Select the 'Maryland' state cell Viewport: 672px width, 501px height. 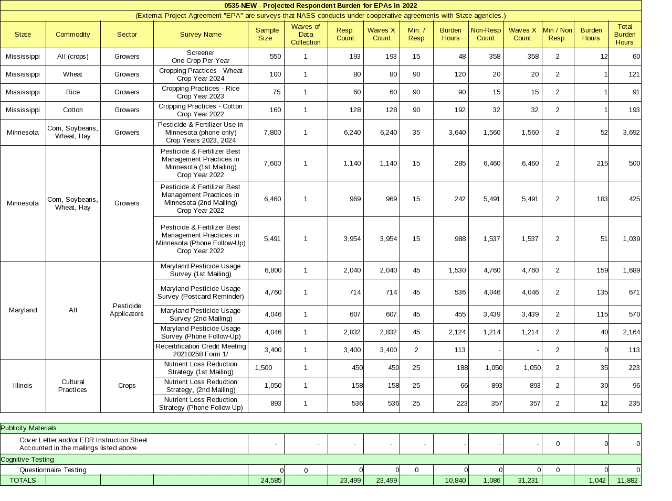23,310
